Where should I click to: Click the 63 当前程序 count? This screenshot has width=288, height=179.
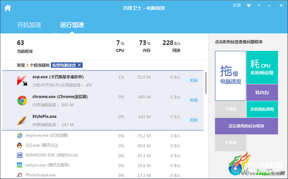click(25, 47)
